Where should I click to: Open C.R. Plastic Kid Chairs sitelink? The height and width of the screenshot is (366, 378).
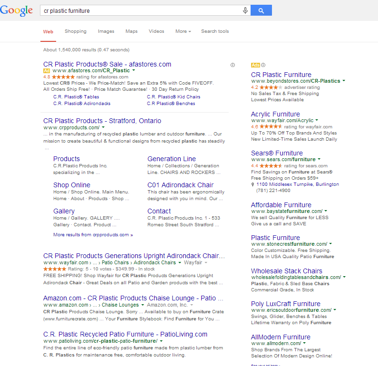(174, 97)
